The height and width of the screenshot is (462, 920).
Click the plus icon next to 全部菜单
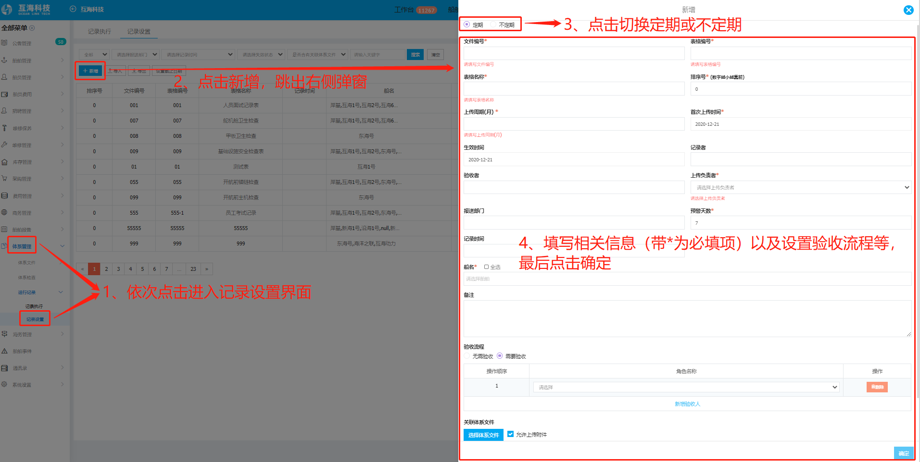(32, 28)
